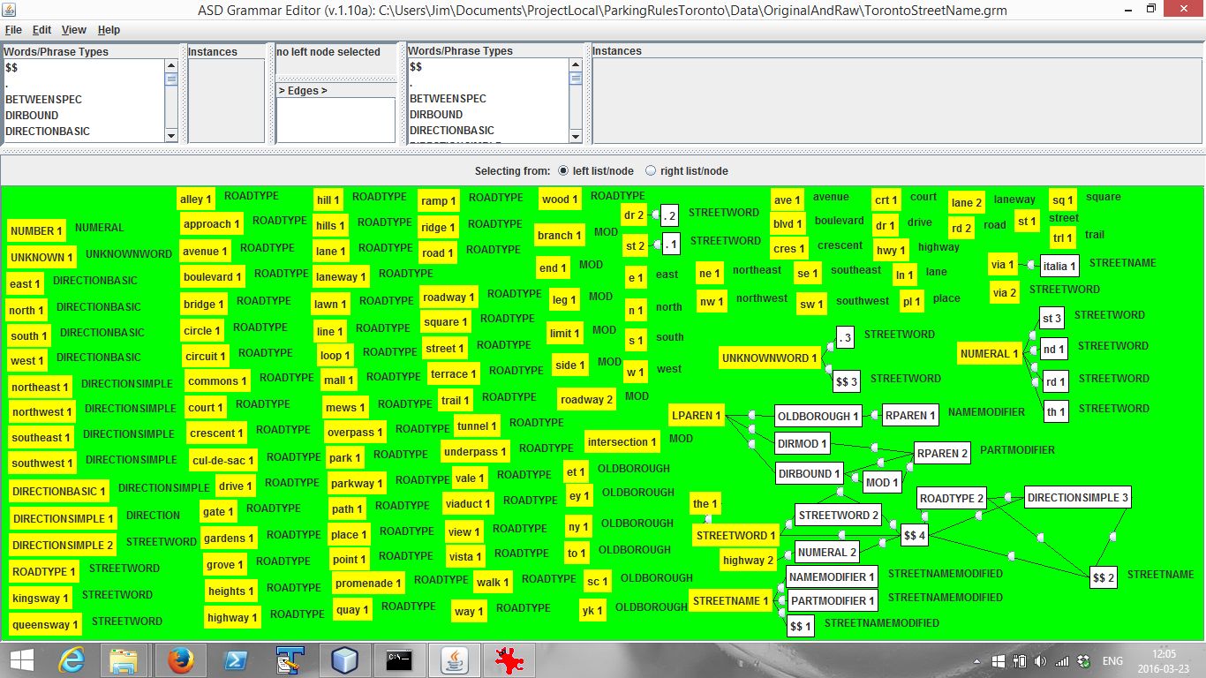Launch Internet Explorer from the taskbar
1206x678 pixels.
click(72, 660)
